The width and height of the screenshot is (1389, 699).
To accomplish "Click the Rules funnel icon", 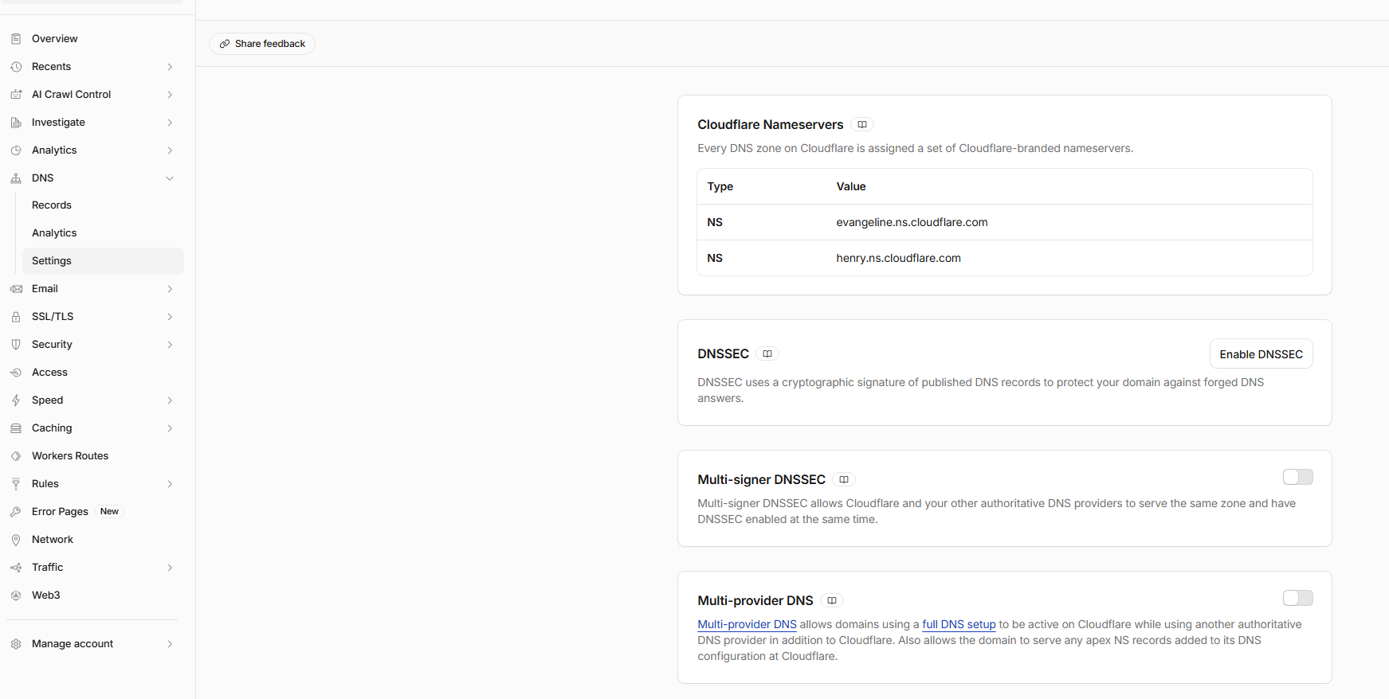I will click(16, 484).
